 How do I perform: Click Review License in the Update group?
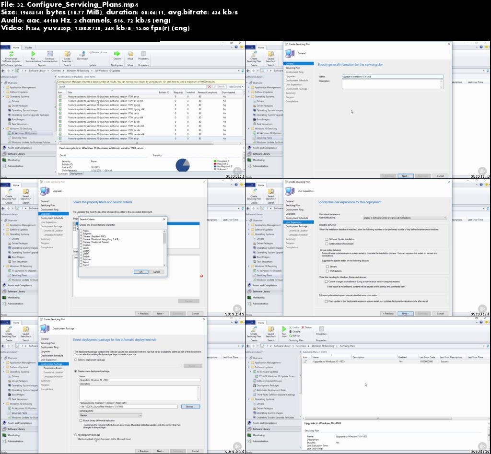[98, 52]
